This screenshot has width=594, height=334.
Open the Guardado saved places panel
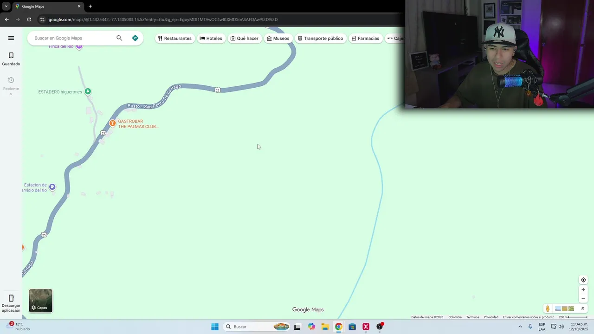click(11, 59)
